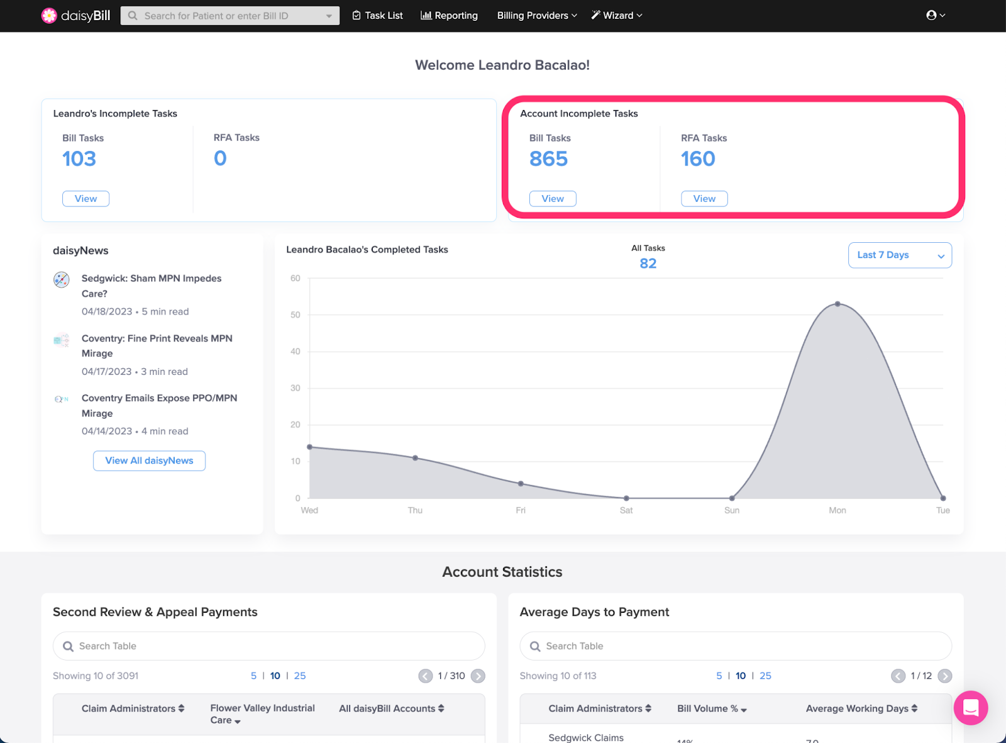The width and height of the screenshot is (1006, 743).
Task: Click the Monday peak data point on chart
Action: tap(837, 304)
